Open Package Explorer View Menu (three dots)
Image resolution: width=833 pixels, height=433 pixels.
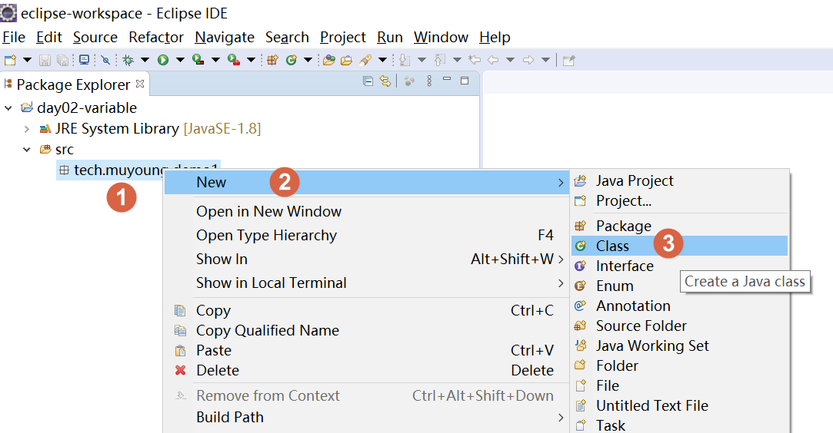point(429,81)
